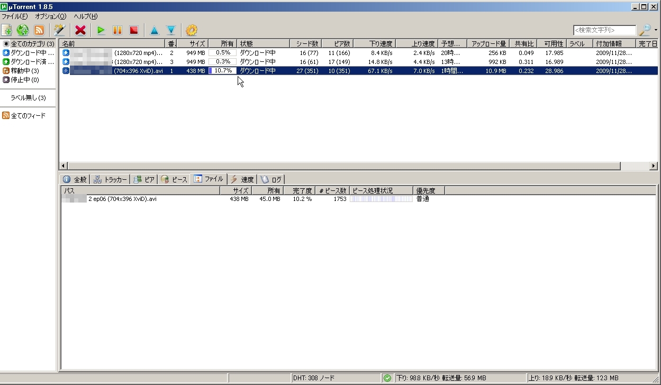Image resolution: width=661 pixels, height=385 pixels.
Task: Click the 0.3% progress bar cell
Action: click(222, 62)
